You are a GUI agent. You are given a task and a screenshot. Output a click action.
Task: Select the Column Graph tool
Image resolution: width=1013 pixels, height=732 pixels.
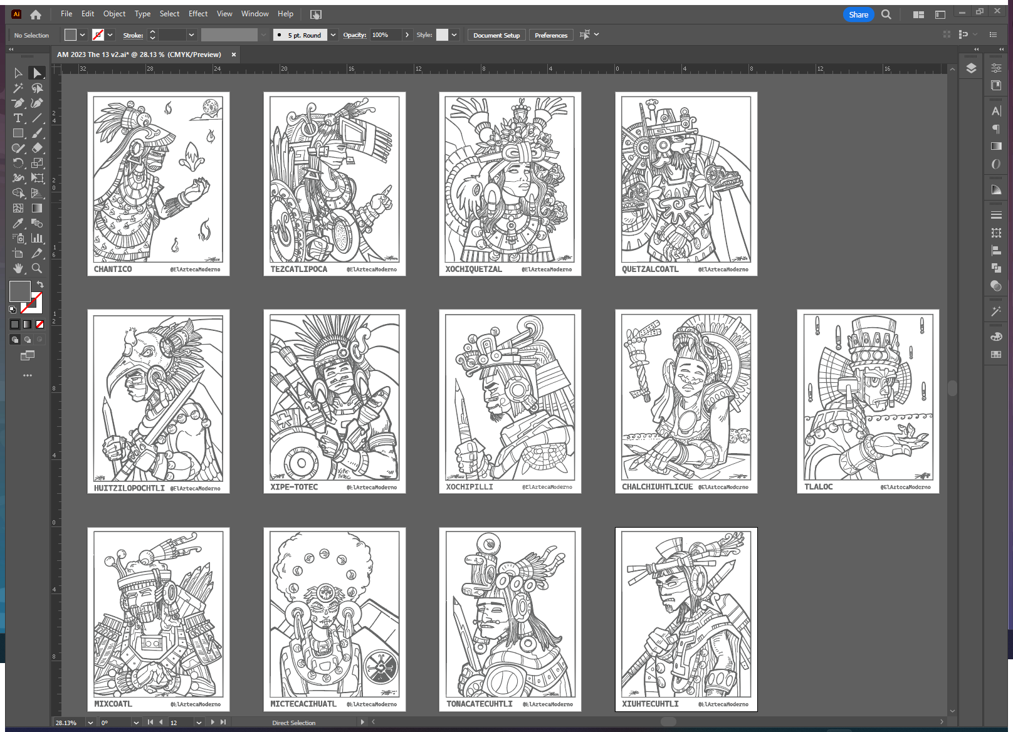click(38, 239)
